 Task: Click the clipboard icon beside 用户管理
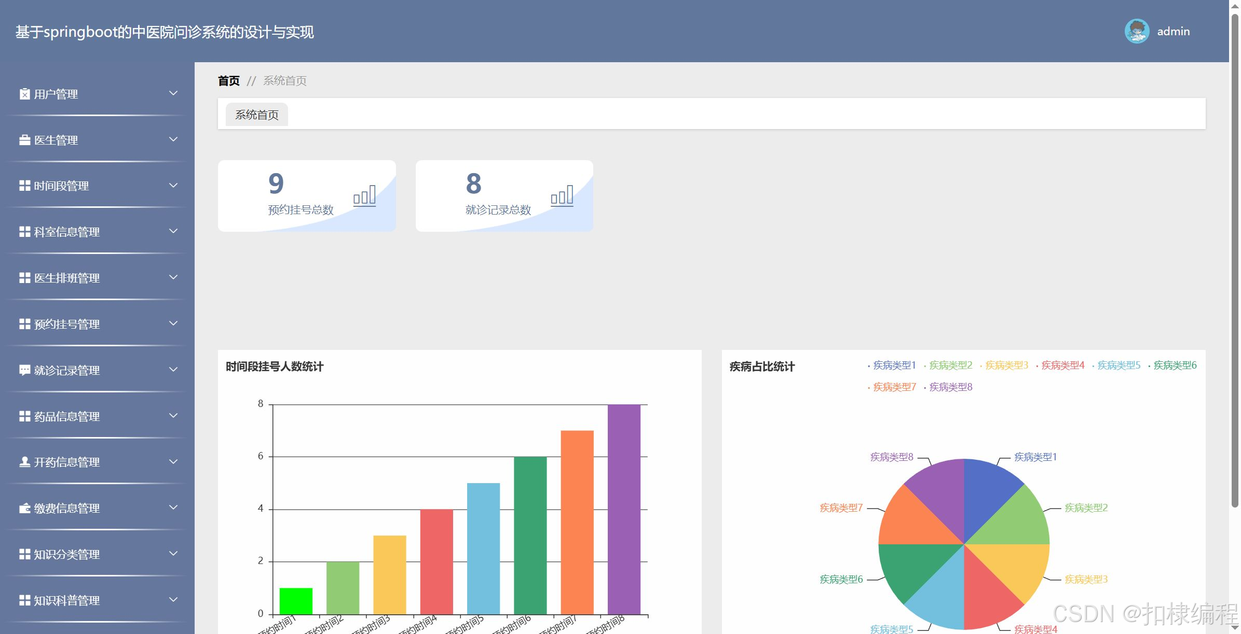pos(24,94)
